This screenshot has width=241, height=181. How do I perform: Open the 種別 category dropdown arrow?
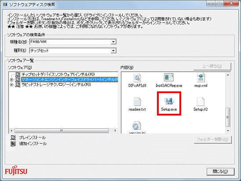[x=113, y=51]
